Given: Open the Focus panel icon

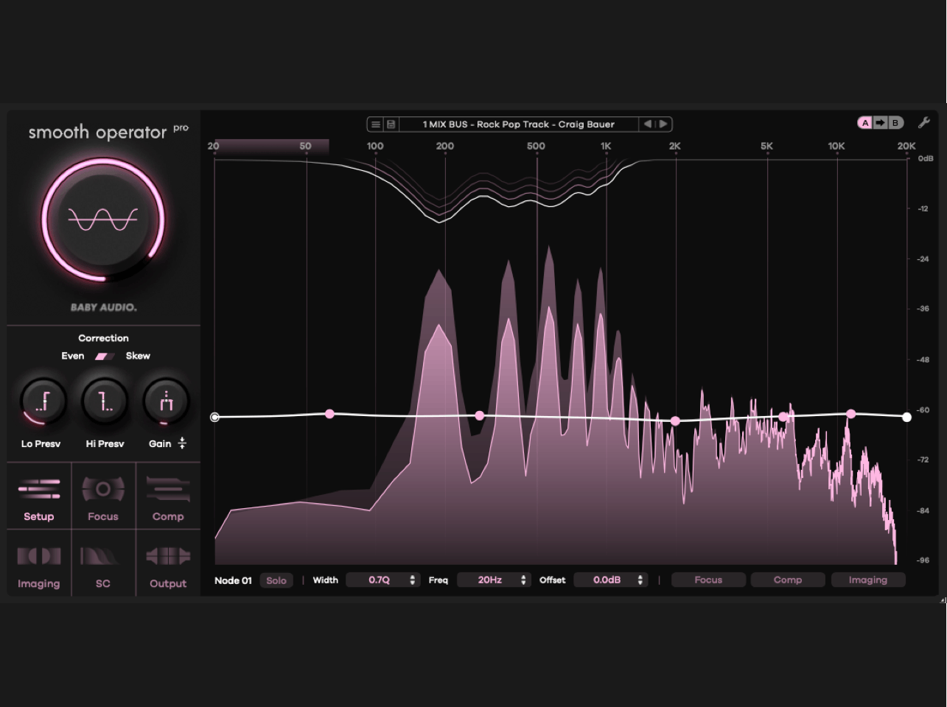Looking at the screenshot, I should coord(103,488).
